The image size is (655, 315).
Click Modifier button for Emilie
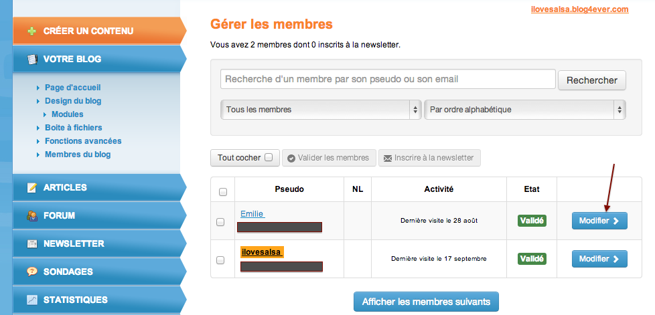pyautogui.click(x=599, y=221)
